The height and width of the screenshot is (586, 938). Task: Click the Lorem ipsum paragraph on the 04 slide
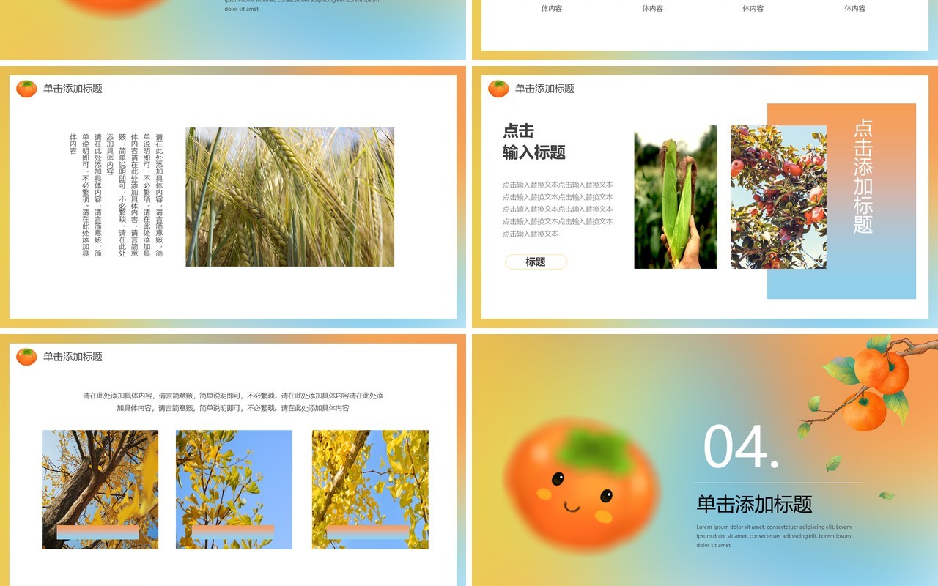(774, 536)
